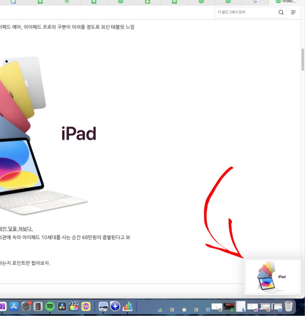
Task: Click the blog search magnifier icon
Action: click(281, 12)
